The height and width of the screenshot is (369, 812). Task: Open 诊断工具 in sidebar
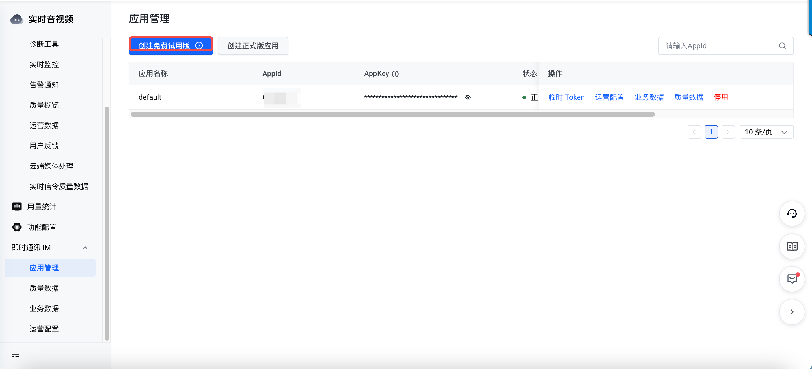[44, 44]
